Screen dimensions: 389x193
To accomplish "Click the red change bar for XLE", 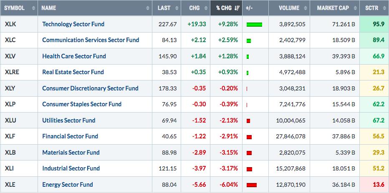I will coord(252,185).
